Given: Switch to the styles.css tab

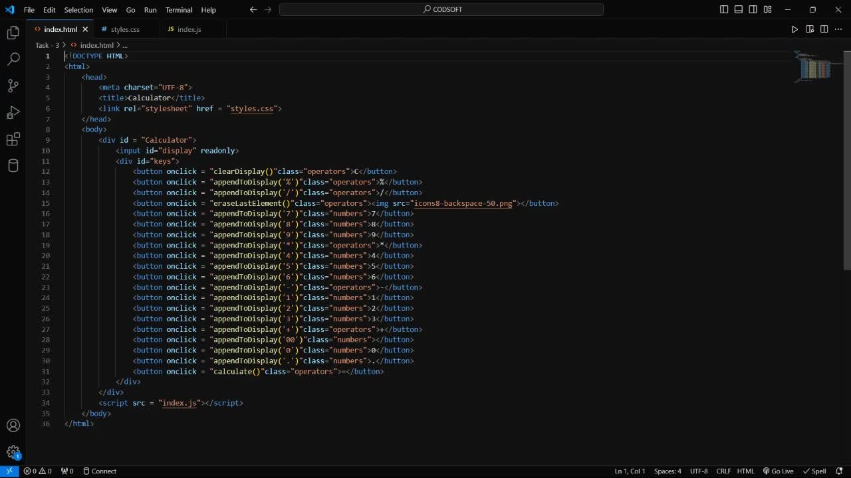Looking at the screenshot, I should tap(125, 29).
